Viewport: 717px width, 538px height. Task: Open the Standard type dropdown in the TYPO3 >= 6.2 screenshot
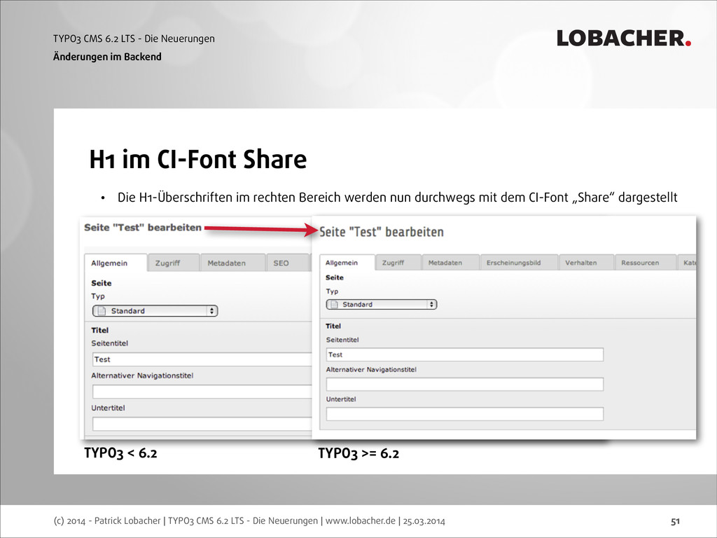pos(382,304)
